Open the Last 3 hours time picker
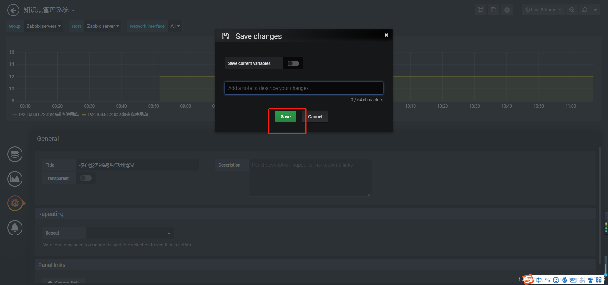 coord(543,10)
